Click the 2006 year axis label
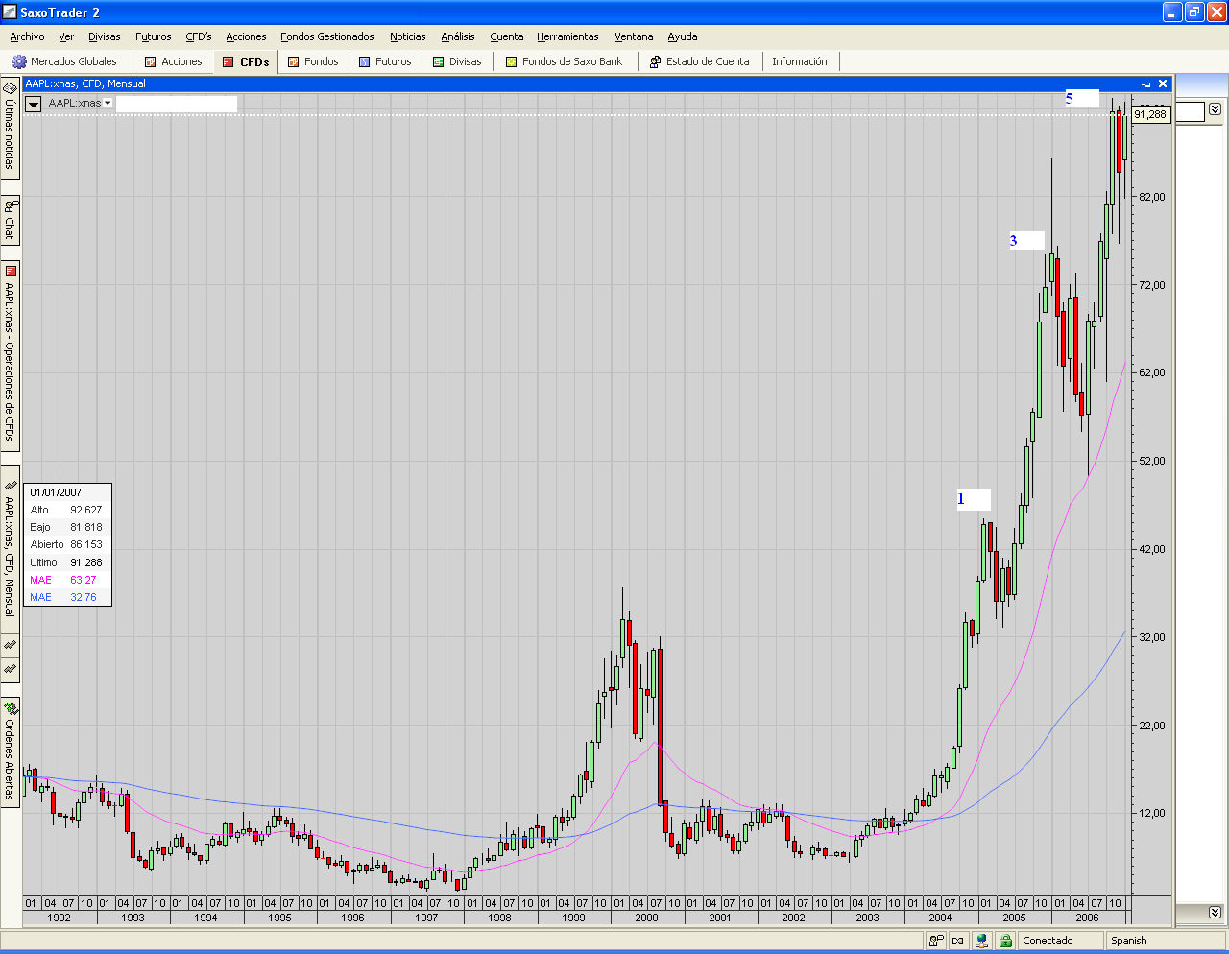The width and height of the screenshot is (1229, 954). 1087,918
